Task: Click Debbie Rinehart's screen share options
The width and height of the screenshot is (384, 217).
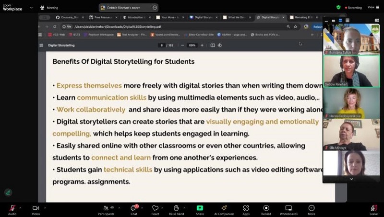Action: point(155,8)
